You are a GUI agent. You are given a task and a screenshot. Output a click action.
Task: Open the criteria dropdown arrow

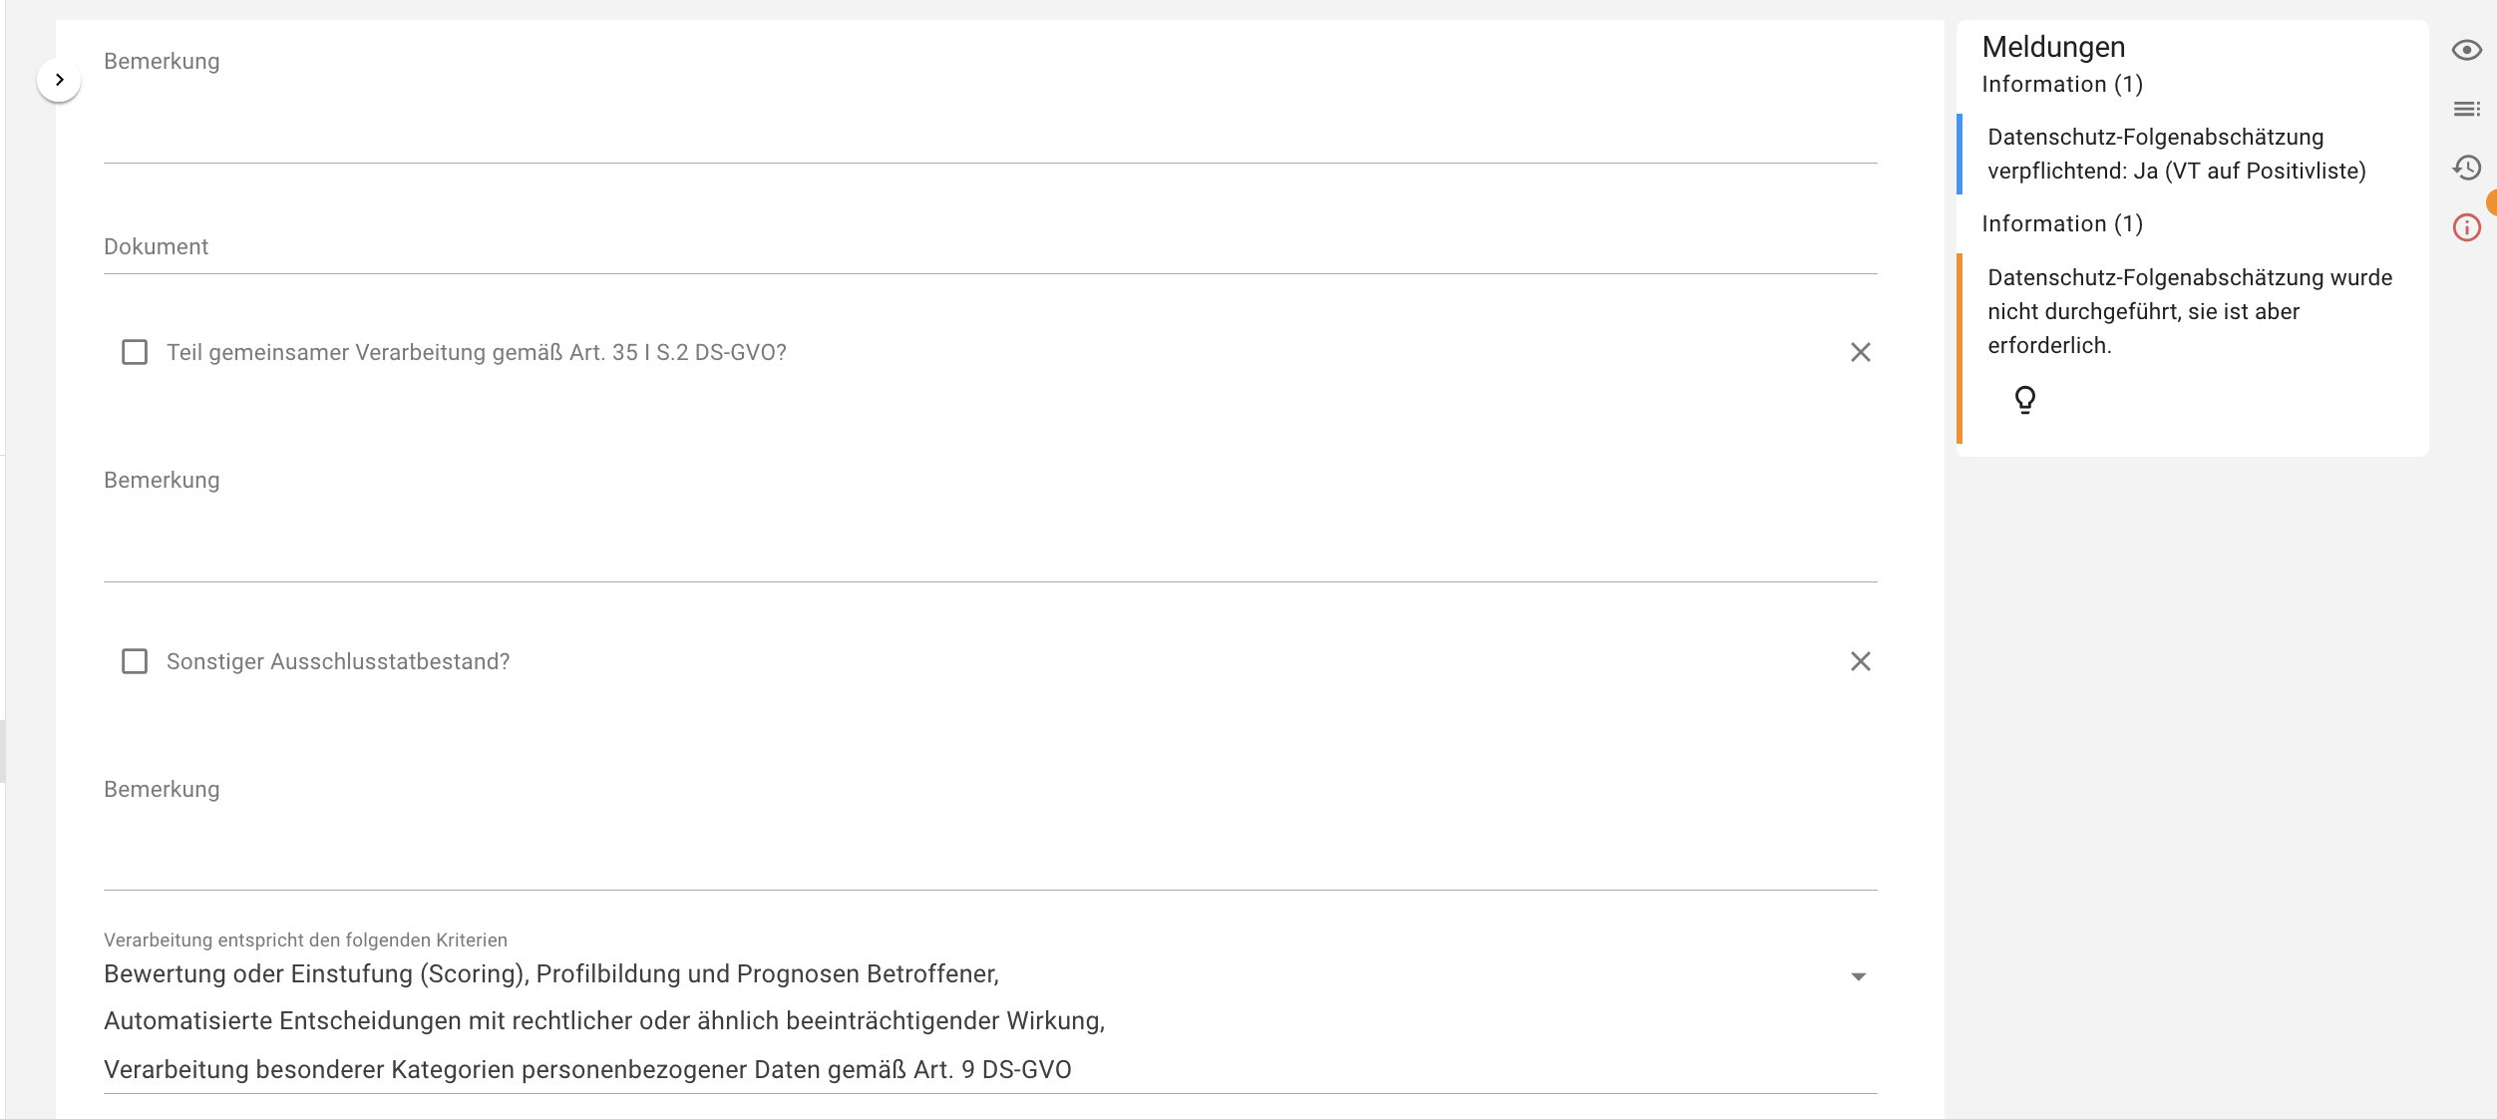pos(1858,976)
